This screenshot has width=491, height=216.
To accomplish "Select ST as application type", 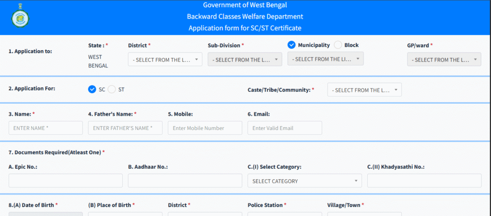I will [111, 89].
